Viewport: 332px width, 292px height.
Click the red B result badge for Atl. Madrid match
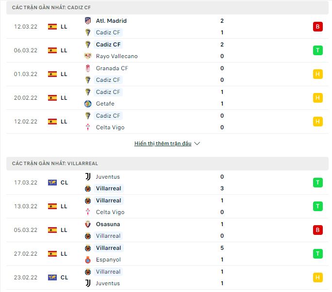pos(318,27)
